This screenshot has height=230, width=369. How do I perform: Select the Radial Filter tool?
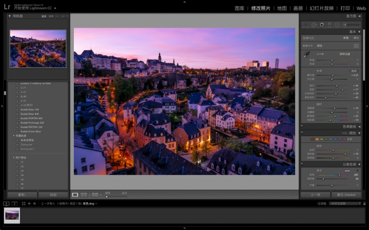(x=337, y=25)
